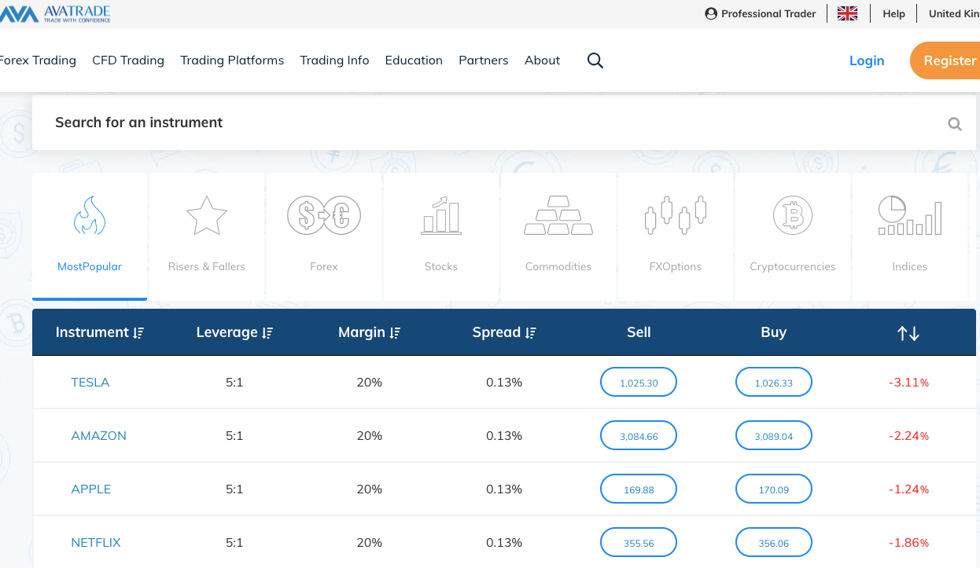The image size is (980, 568).
Task: Click AMAZON change value -2.24%
Action: coord(908,436)
